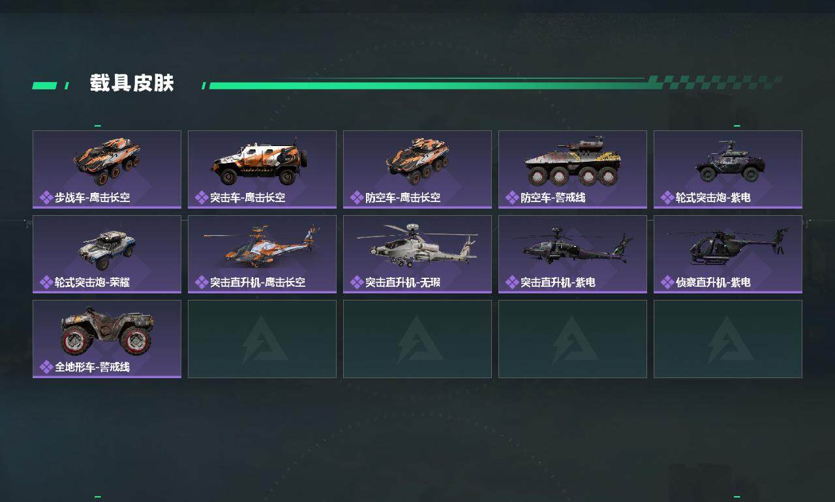Select the 全地形车-警戒线 ATV skin
835x502 pixels.
coord(107,339)
